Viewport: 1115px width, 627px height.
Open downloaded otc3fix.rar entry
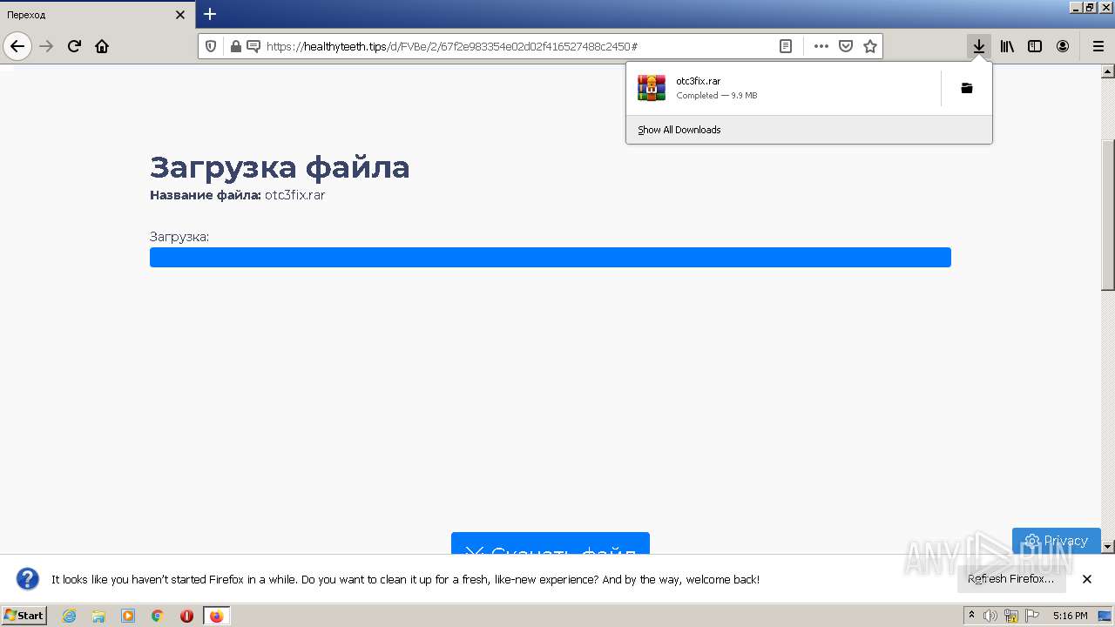click(x=782, y=88)
